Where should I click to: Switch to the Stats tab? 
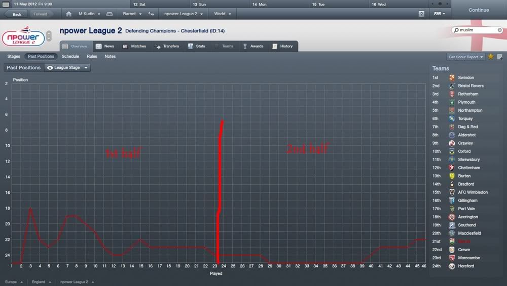coord(197,46)
